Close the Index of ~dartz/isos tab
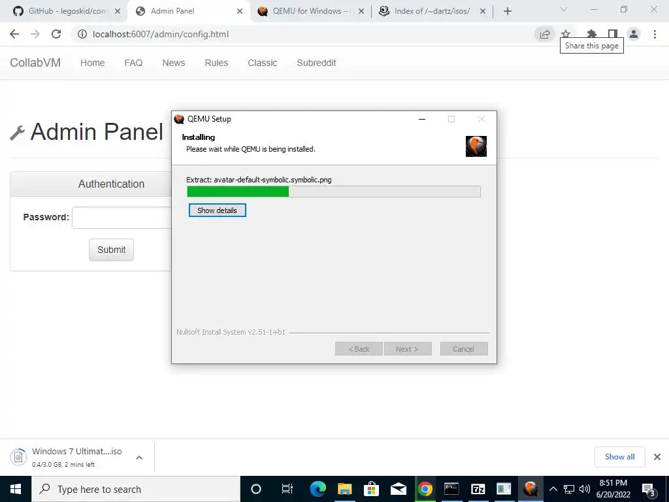 (483, 11)
